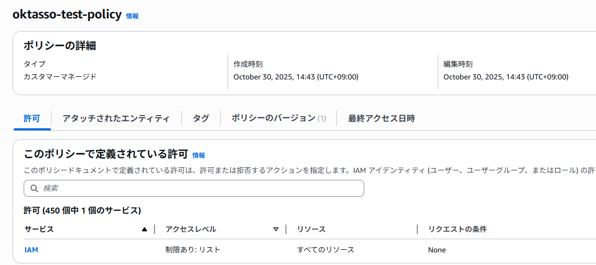Show the ポリシーのバージョン tab
Image resolution: width=596 pixels, height=265 pixels.
click(x=279, y=118)
